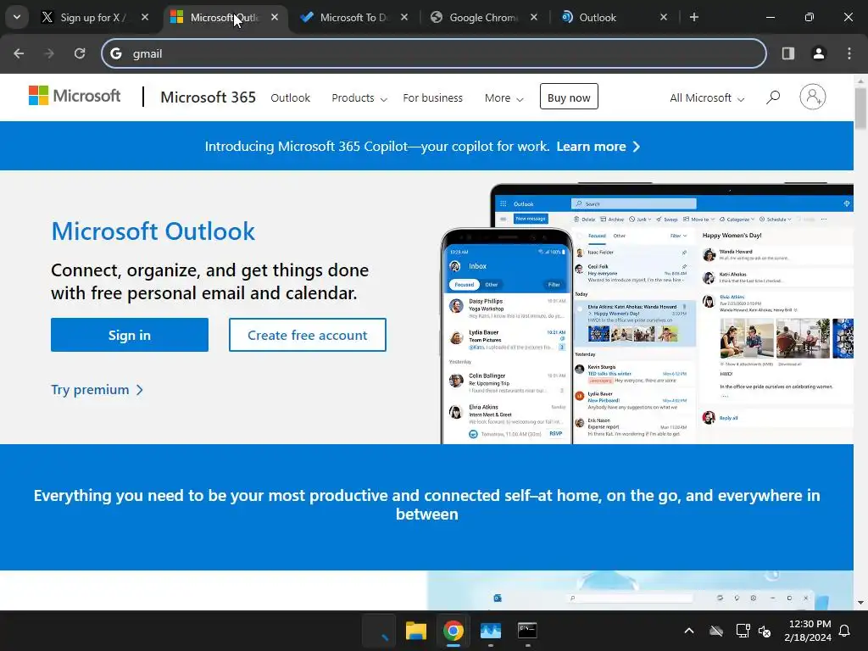Open a new browser tab
The image size is (868, 651).
click(694, 17)
